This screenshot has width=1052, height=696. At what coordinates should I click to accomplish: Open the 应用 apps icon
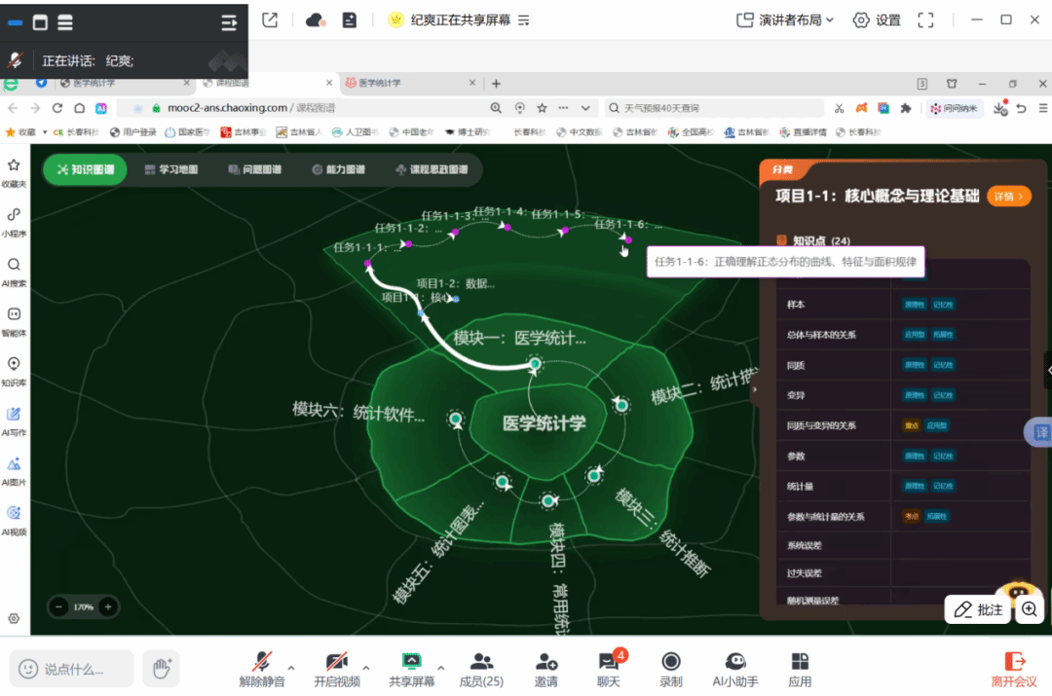800,663
